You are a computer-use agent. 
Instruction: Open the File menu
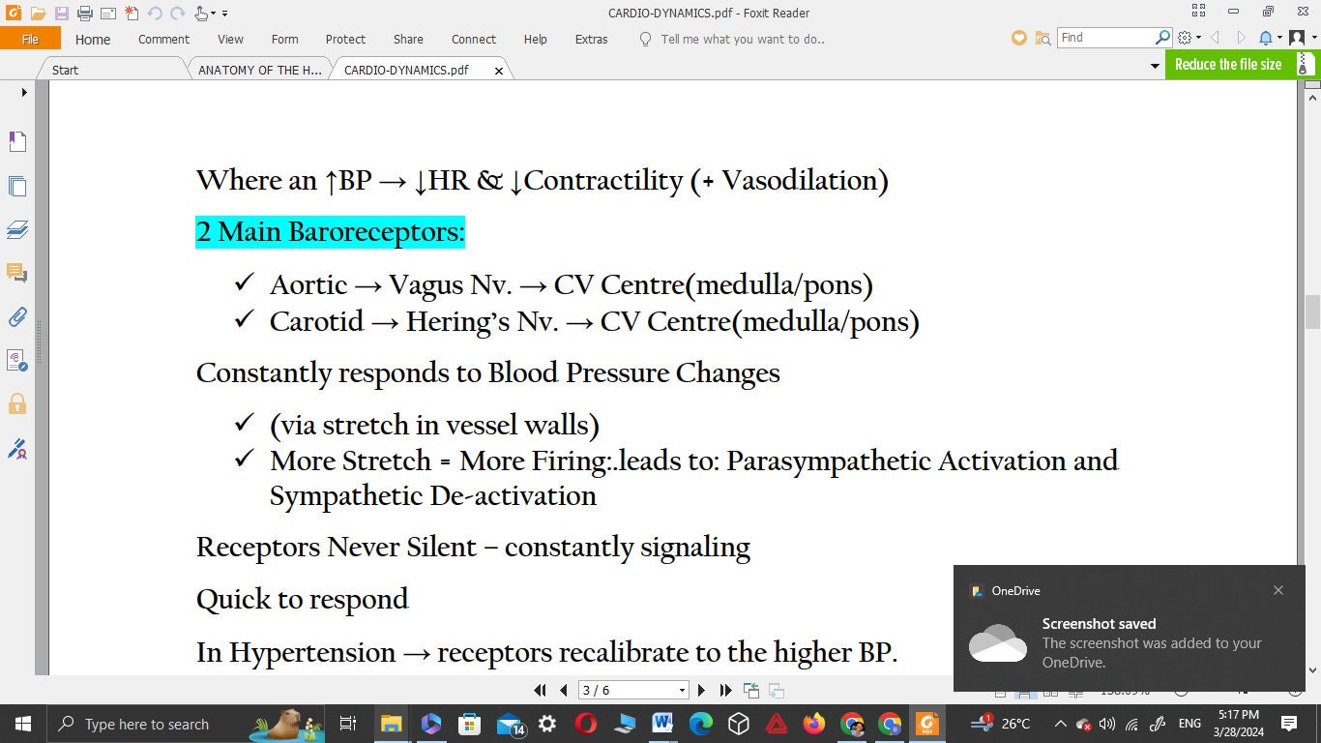coord(30,39)
